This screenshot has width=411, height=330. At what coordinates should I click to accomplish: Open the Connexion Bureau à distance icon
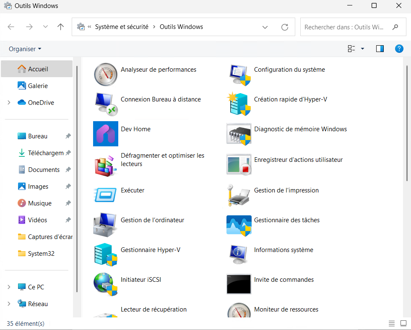106,104
